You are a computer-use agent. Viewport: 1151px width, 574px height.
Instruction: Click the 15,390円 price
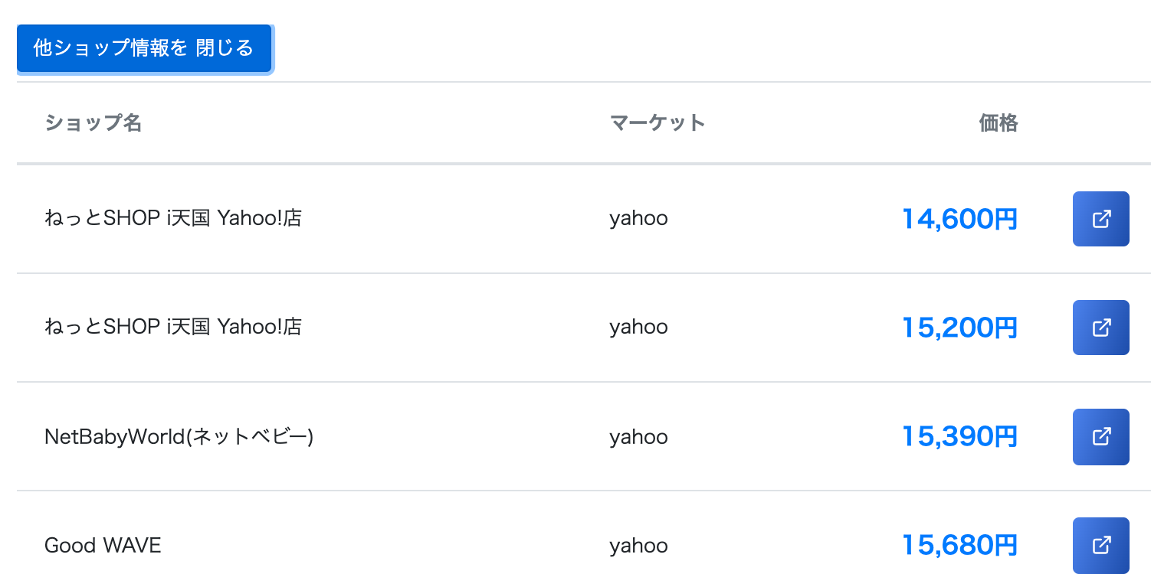pos(959,437)
